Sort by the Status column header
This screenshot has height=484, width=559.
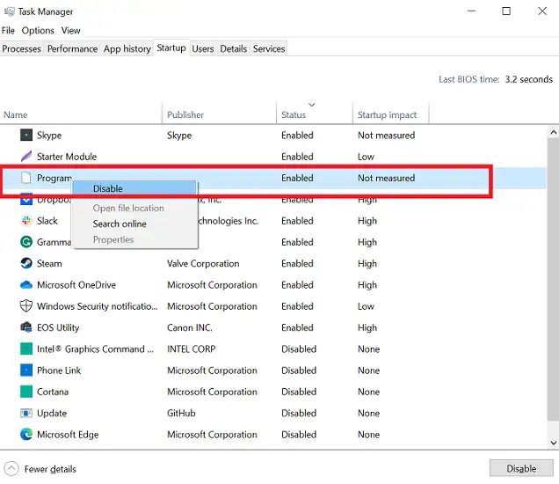pos(315,114)
